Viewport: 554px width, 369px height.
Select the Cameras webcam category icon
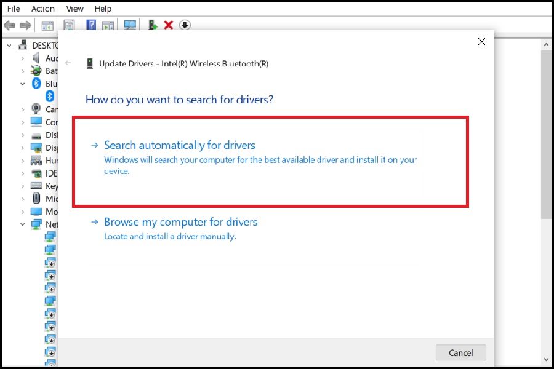click(36, 109)
